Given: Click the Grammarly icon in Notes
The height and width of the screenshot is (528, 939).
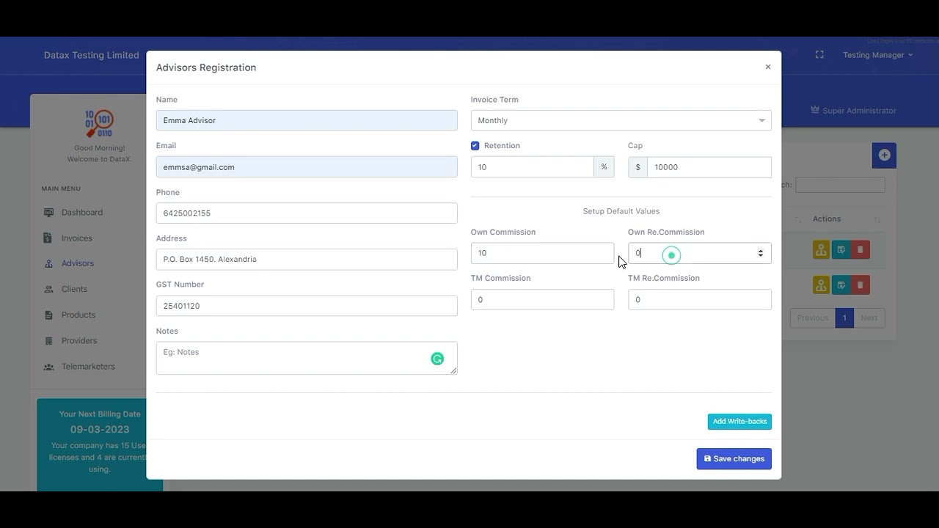Looking at the screenshot, I should pyautogui.click(x=437, y=359).
